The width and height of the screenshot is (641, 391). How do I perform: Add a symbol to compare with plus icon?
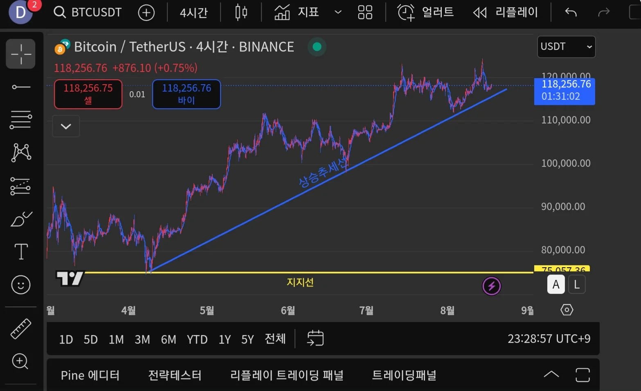click(x=146, y=12)
